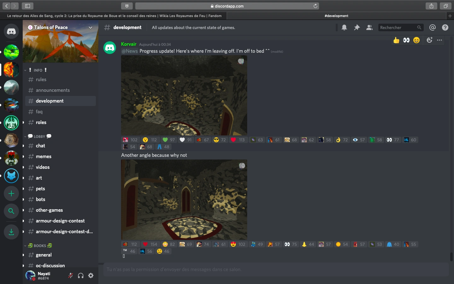Screen dimensions: 454x284
Task: Click the Discord home icon
Action: pyautogui.click(x=11, y=31)
